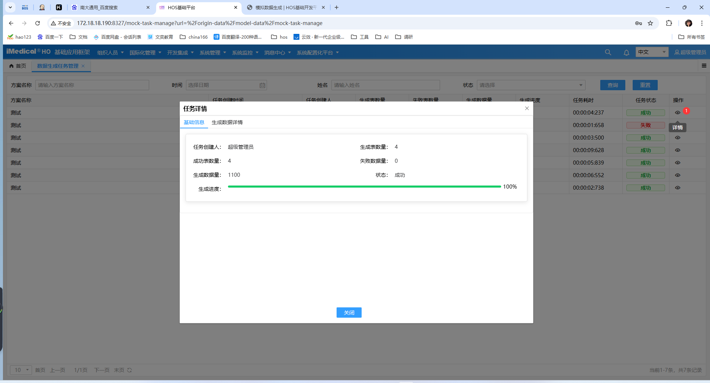This screenshot has width=710, height=383.
Task: Click the eye icon in first row
Action: [677, 113]
